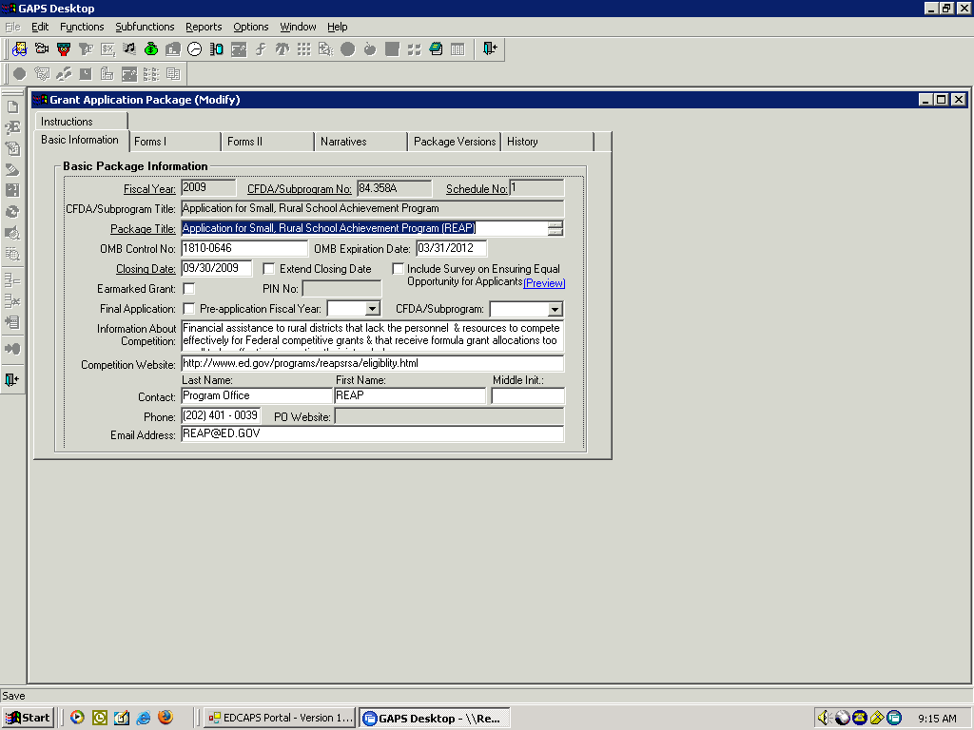Open the Pre-application Fiscal Year dropdown
The height and width of the screenshot is (730, 974).
pyautogui.click(x=372, y=309)
